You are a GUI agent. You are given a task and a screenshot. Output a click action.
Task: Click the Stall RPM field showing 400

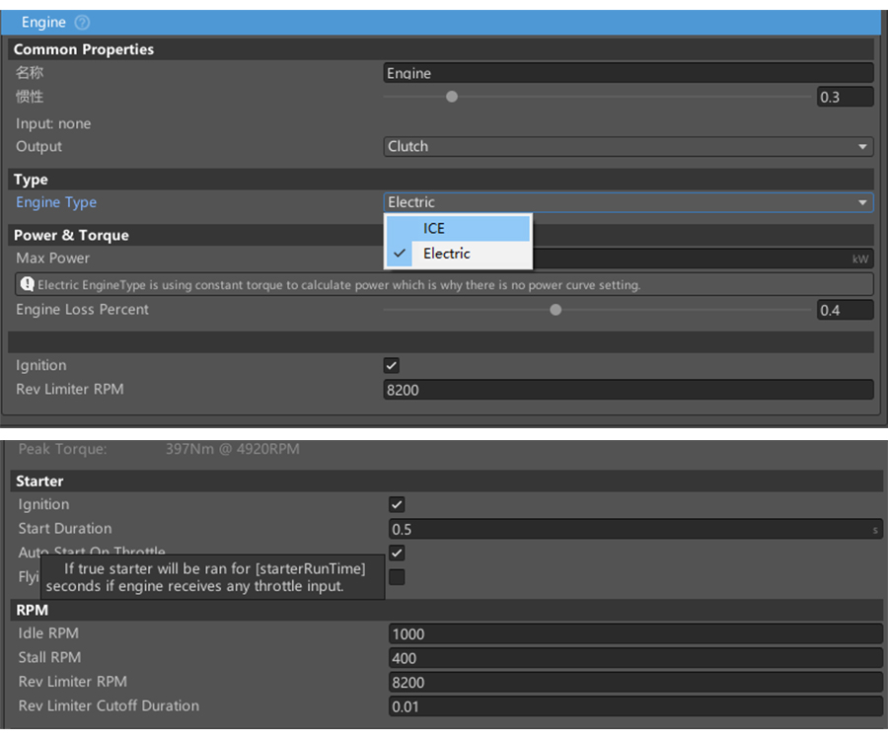tap(635, 658)
